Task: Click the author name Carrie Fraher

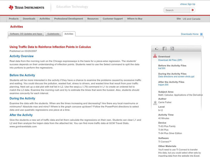Action: coord(165,102)
